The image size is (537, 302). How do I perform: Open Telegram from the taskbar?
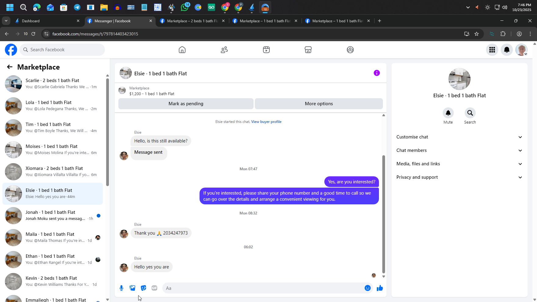(x=77, y=7)
